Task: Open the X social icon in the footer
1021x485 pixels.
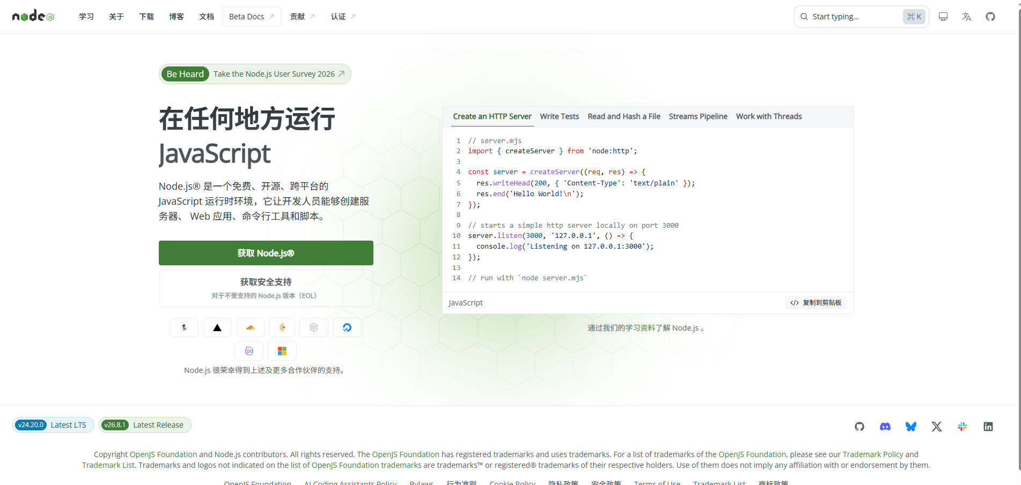Action: point(937,427)
